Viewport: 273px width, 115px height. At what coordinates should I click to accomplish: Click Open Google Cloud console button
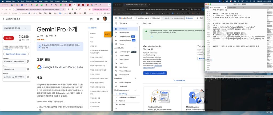pos(16,54)
